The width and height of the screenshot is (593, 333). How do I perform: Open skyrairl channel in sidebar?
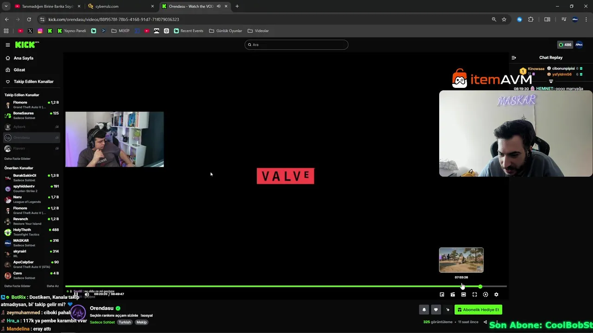32,253
